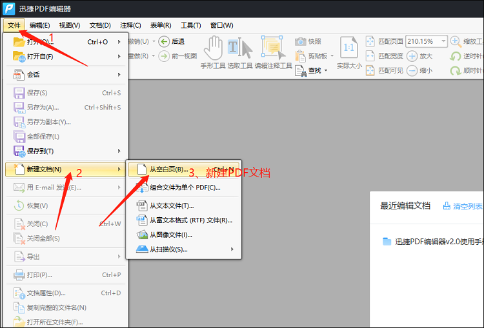Image resolution: width=484 pixels, height=328 pixels.
Task: Click 复制完整的文件名(N) entry
Action: click(66, 307)
